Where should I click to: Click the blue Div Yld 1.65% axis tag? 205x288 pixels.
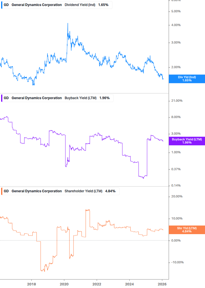click(187, 79)
